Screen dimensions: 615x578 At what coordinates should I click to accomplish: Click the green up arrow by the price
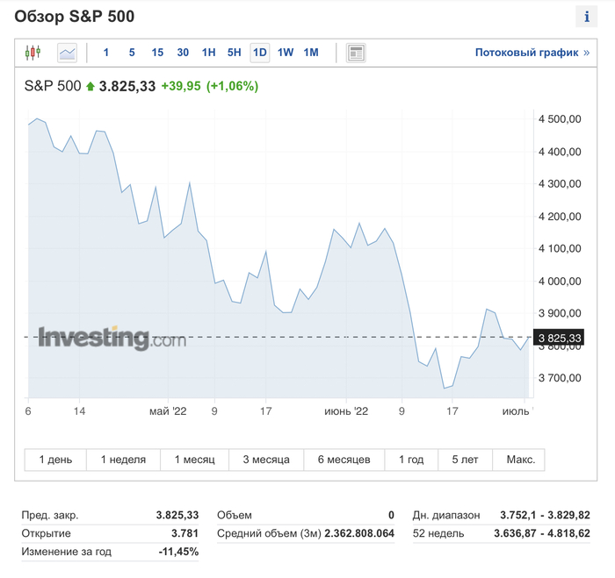pyautogui.click(x=90, y=86)
